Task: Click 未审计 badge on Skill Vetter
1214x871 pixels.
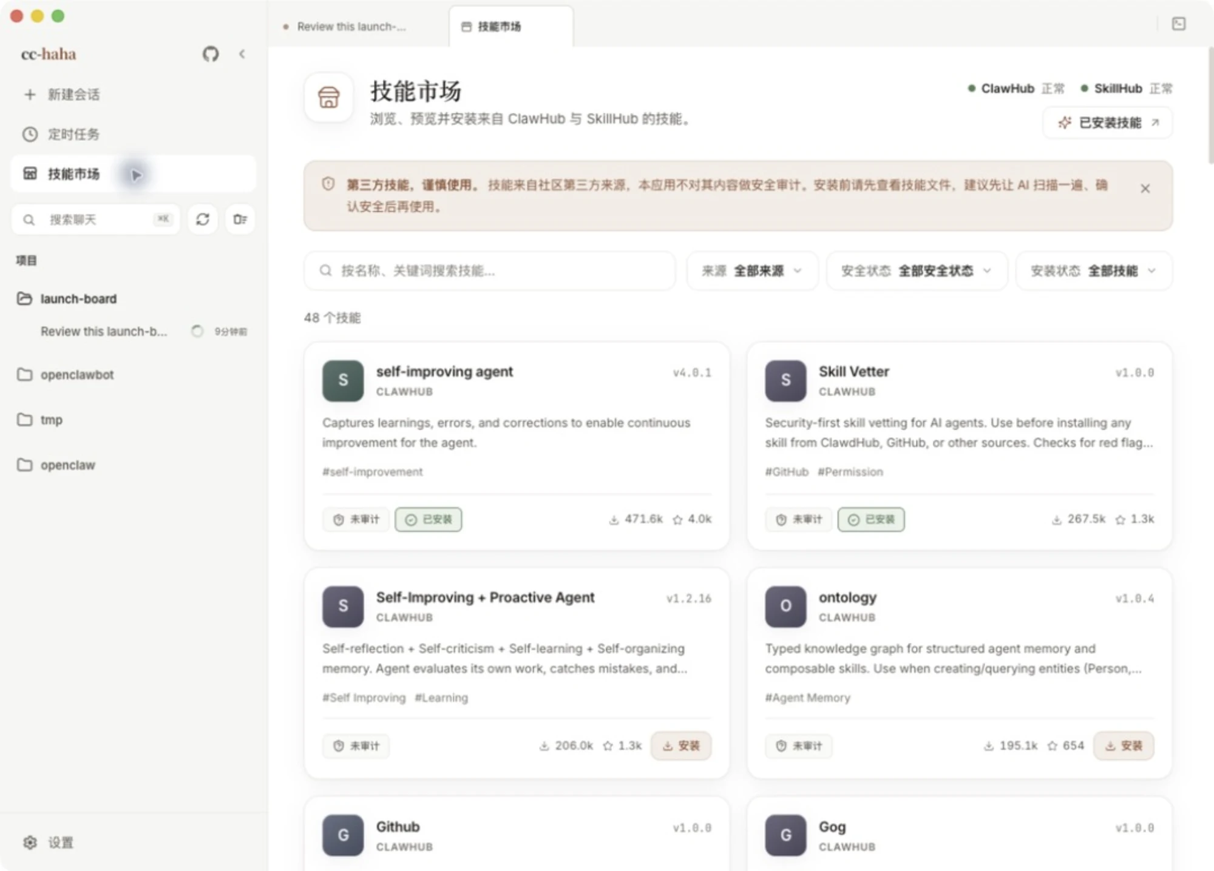Action: pos(798,519)
